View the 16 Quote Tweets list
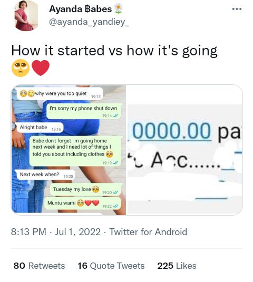The width and height of the screenshot is (253, 282). [111, 266]
